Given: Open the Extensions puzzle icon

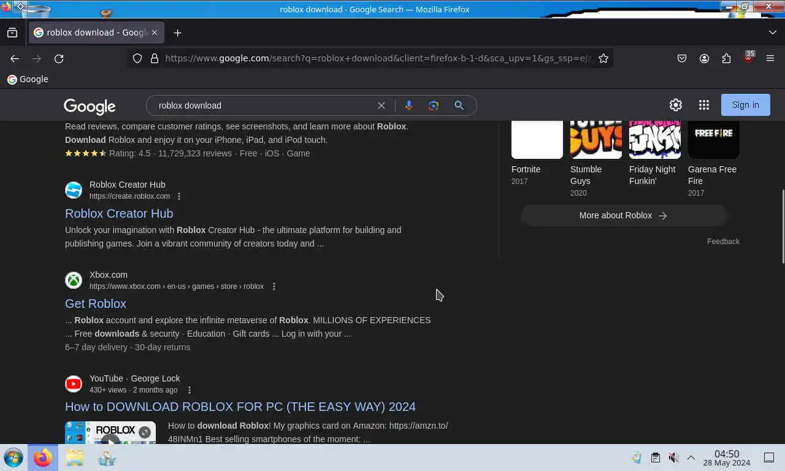Looking at the screenshot, I should point(726,58).
